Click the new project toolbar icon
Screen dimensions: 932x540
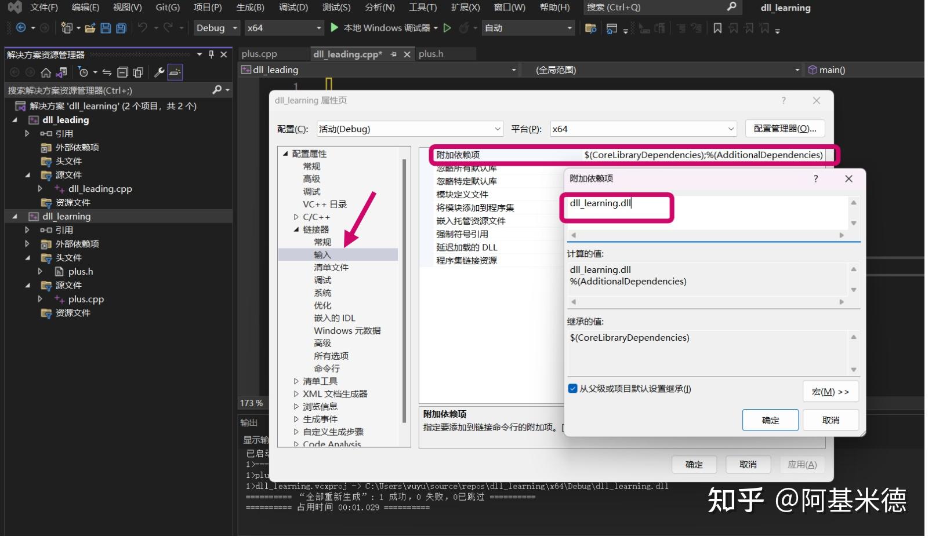point(66,28)
